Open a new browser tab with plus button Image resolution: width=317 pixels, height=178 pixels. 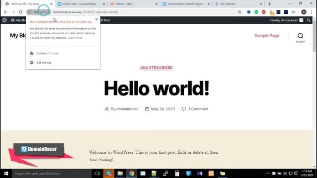[x=269, y=4]
